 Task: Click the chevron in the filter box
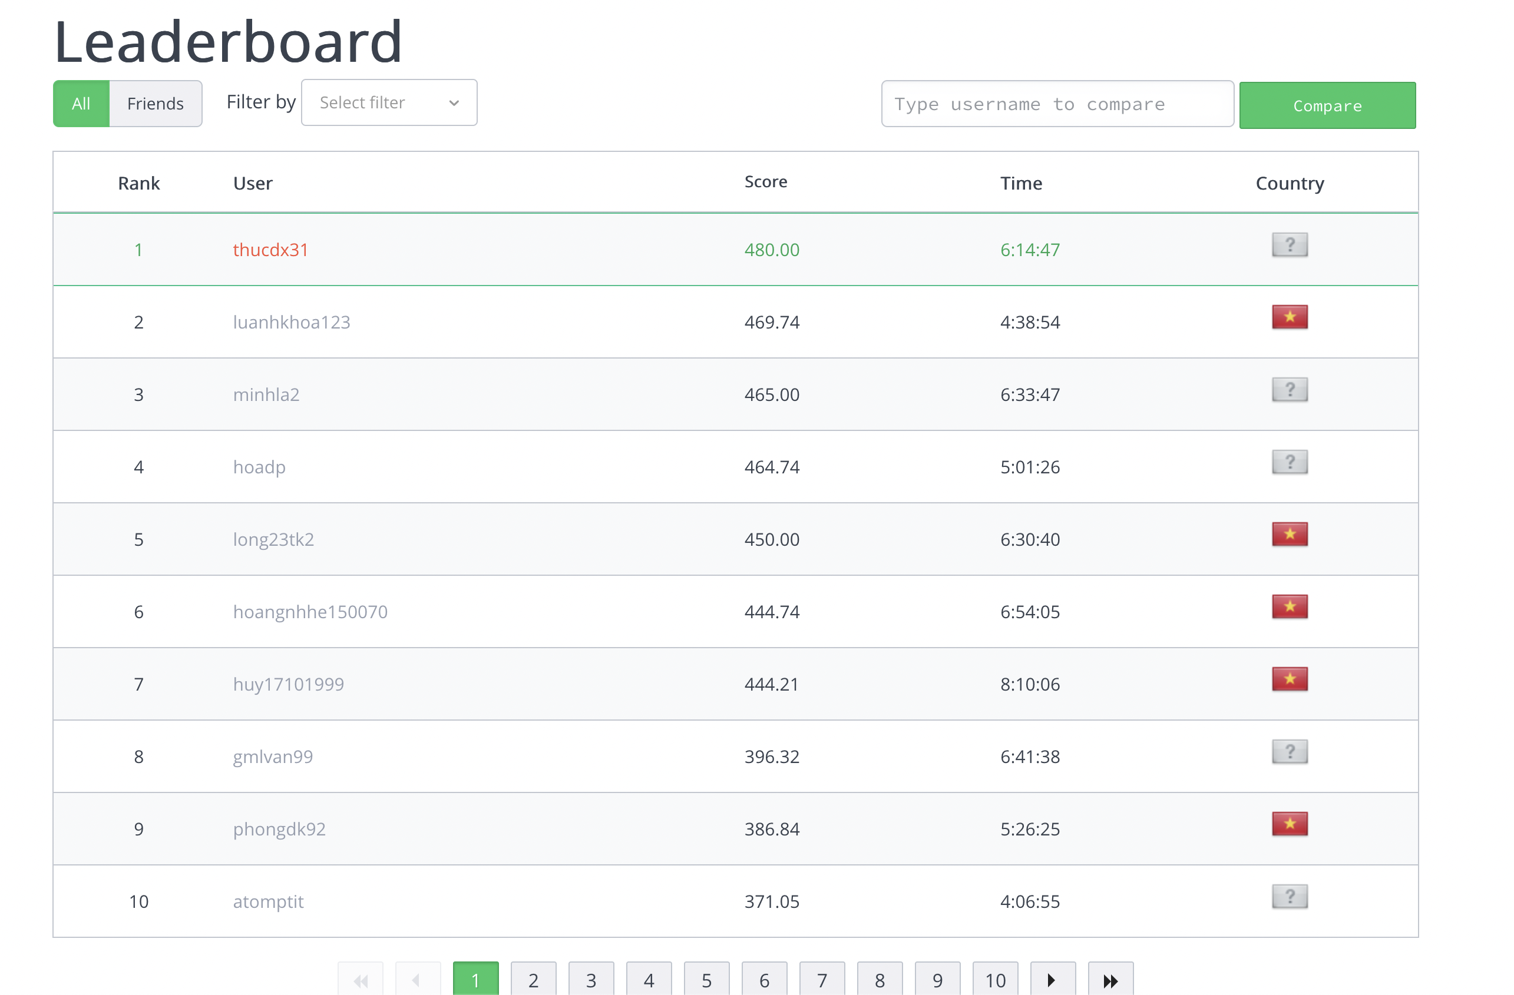click(x=454, y=103)
